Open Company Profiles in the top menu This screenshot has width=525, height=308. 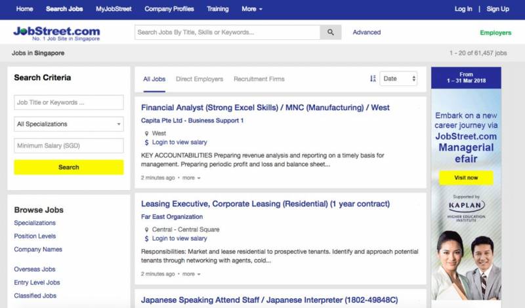[169, 9]
